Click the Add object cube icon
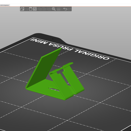The height and width of the screenshot is (131, 131). (x=22, y=9)
